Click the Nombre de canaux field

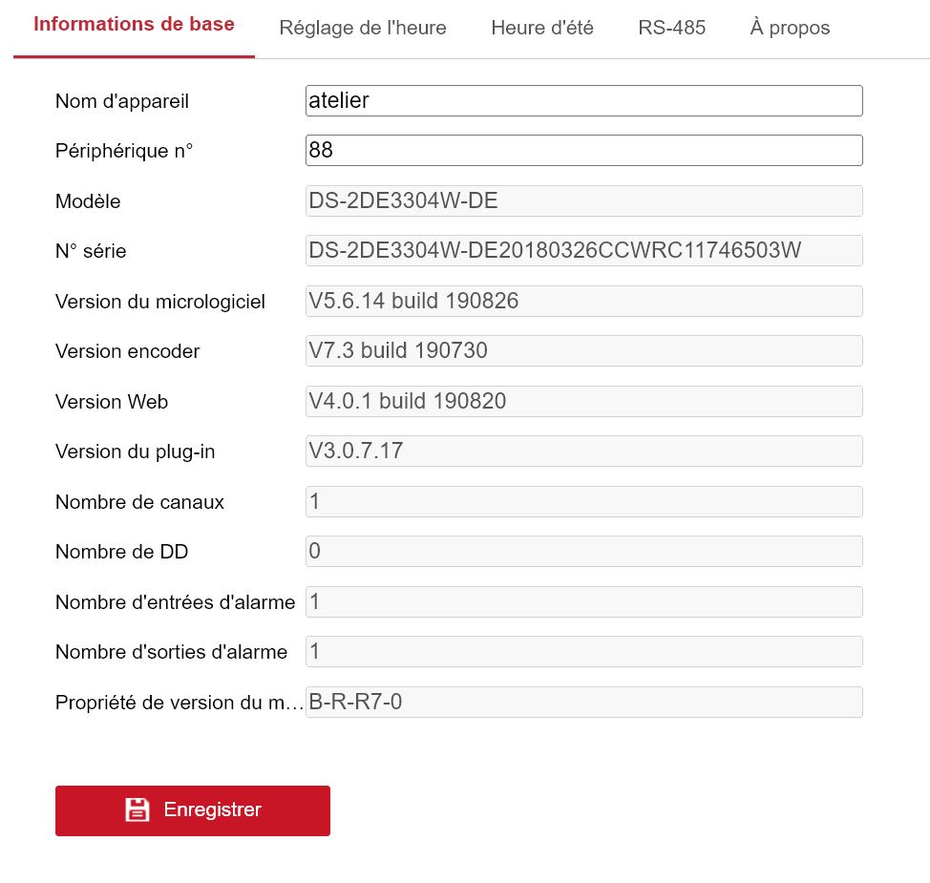(583, 502)
